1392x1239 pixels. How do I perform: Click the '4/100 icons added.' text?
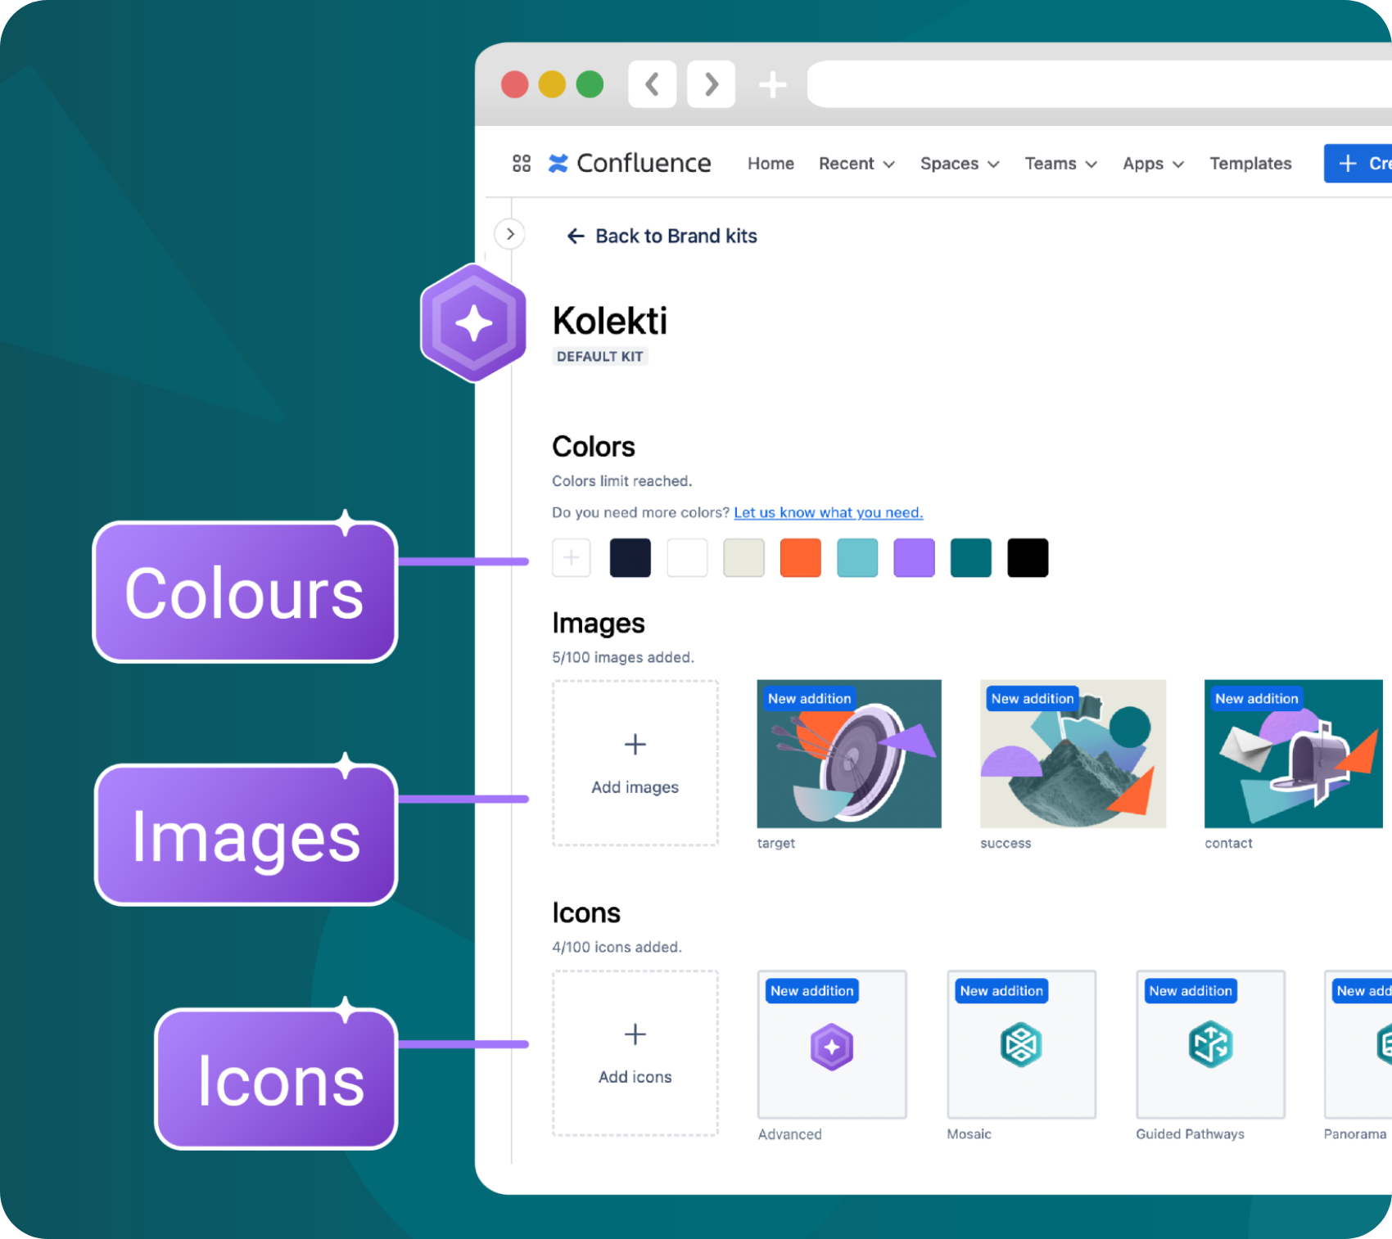(x=617, y=947)
